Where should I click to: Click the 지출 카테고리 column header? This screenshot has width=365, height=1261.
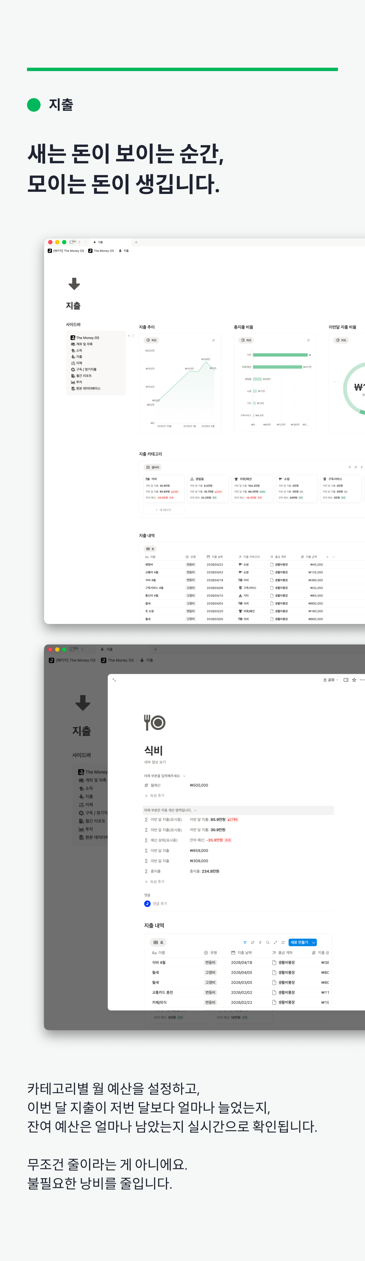point(249,557)
